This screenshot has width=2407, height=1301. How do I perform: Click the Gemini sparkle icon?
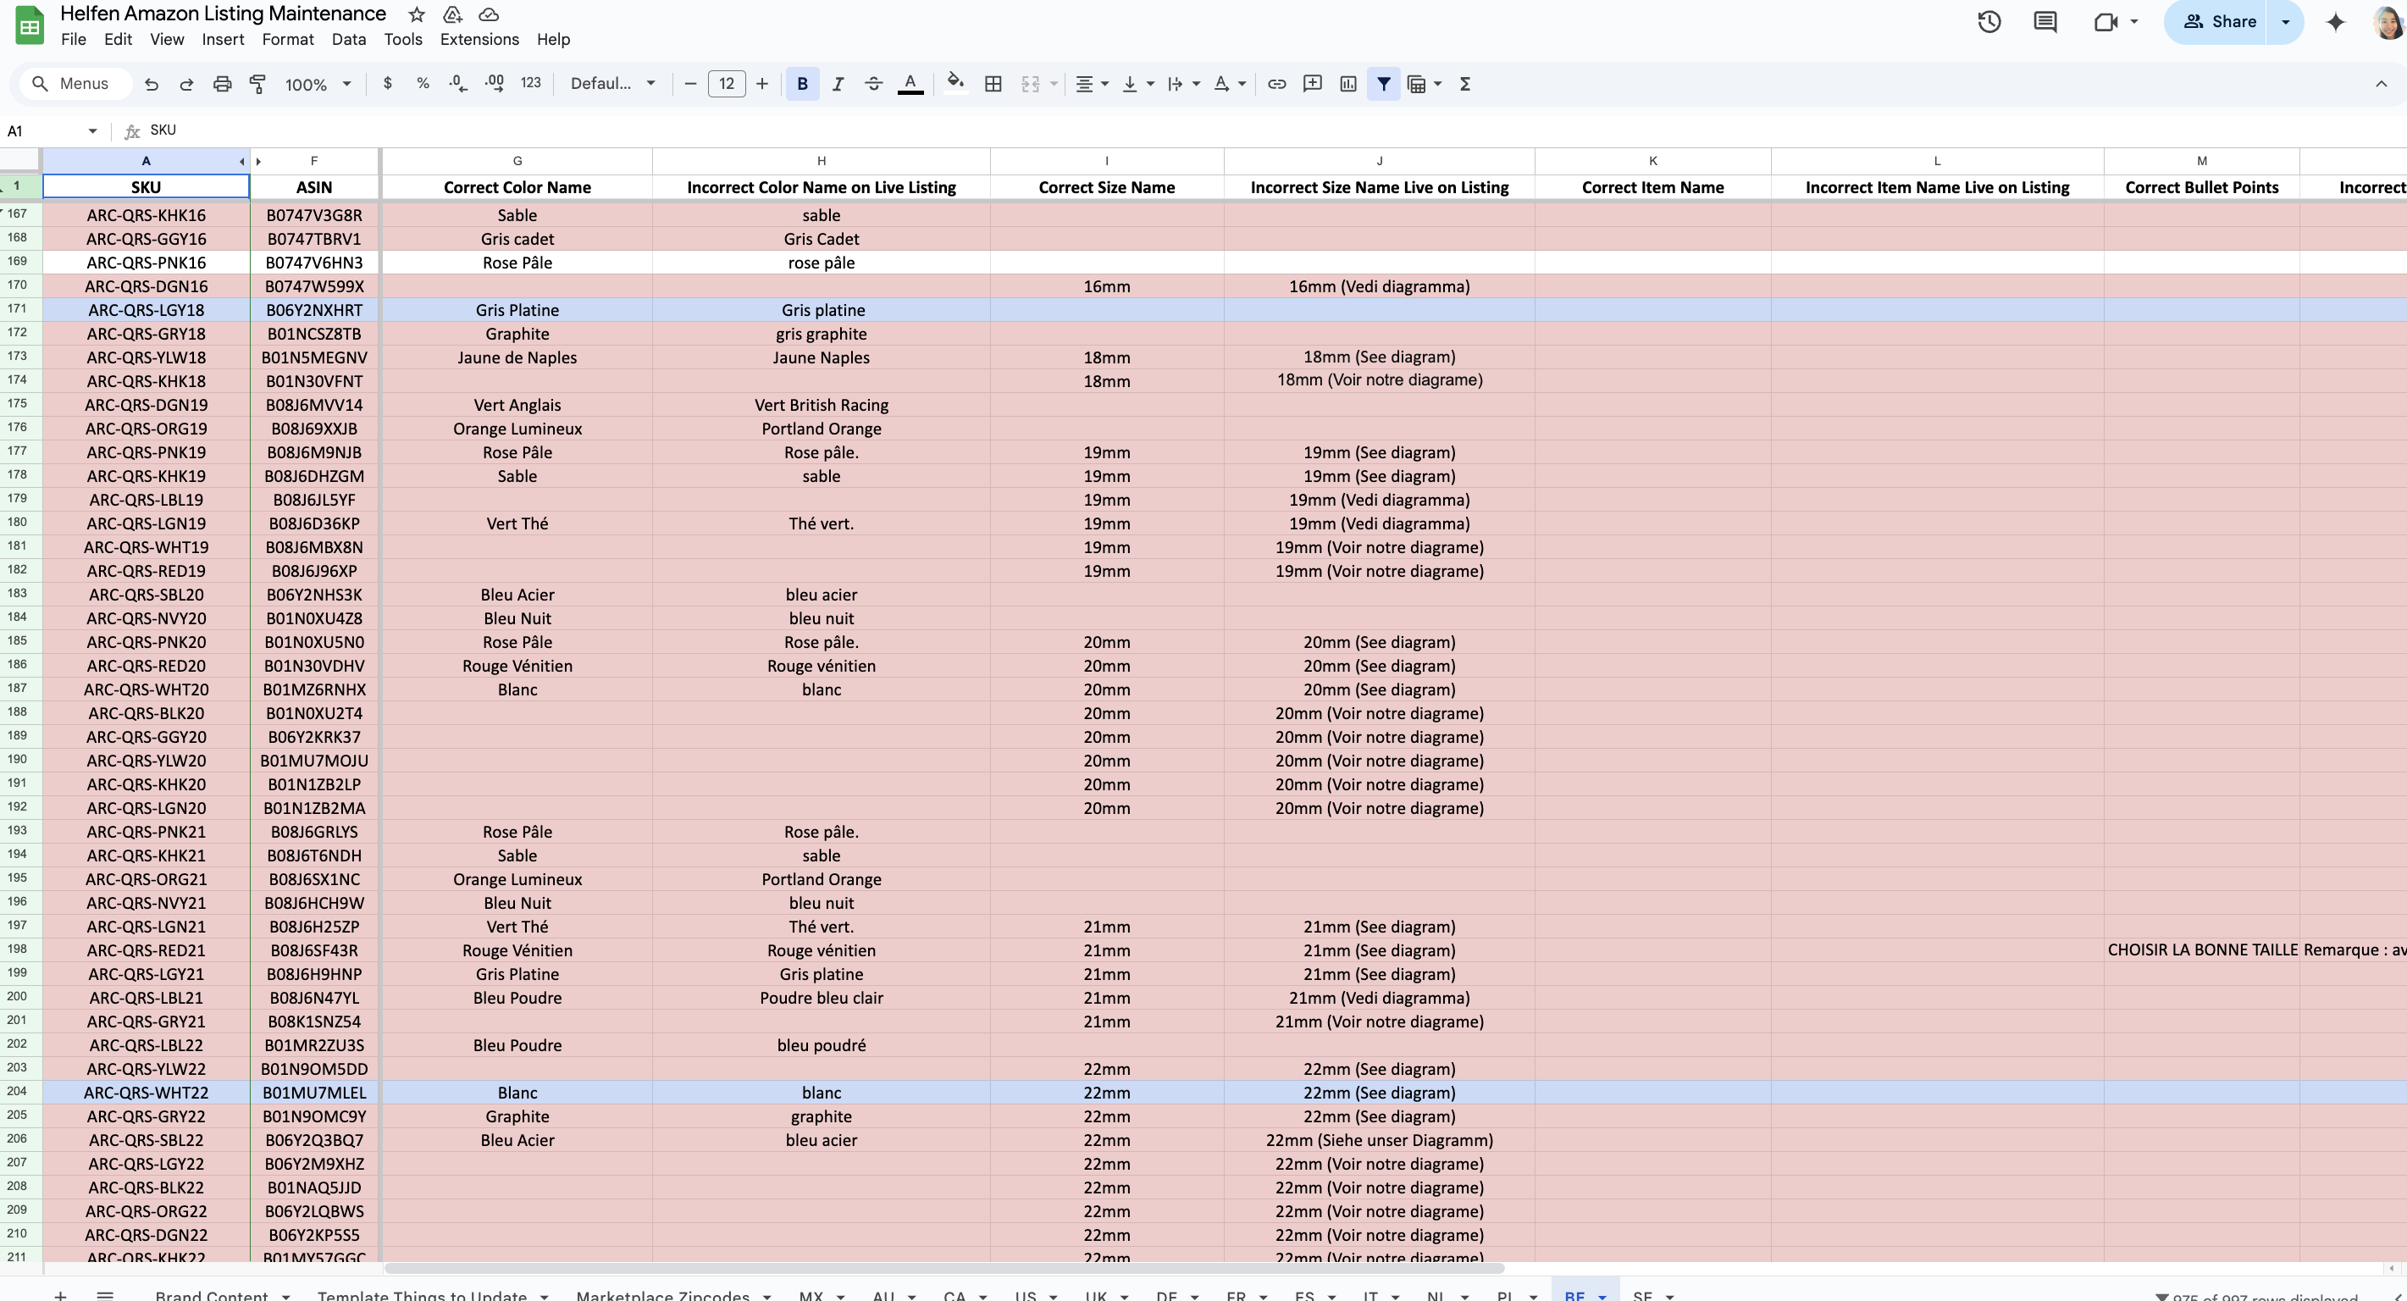click(x=2335, y=21)
